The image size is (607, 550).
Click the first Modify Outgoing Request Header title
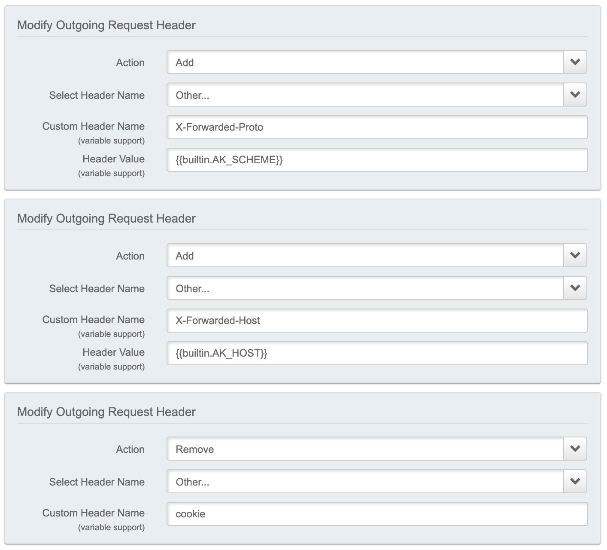[106, 25]
